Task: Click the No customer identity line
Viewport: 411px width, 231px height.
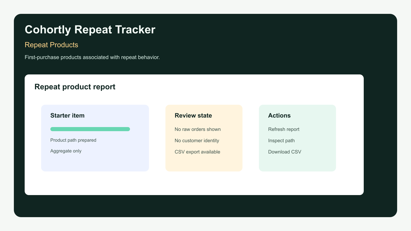Action: click(197, 141)
